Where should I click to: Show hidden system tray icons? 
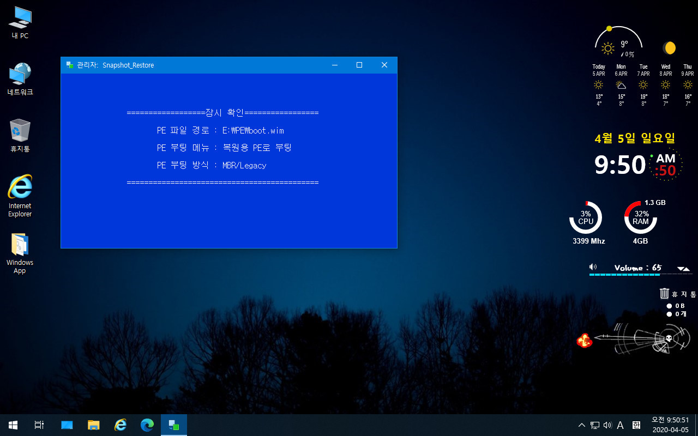coord(582,425)
